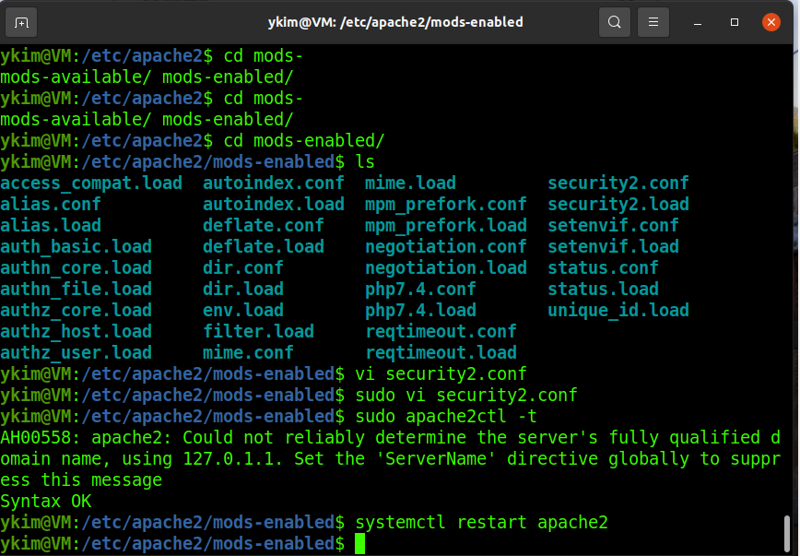
Task: Click the 'ls' command text
Action: [365, 162]
